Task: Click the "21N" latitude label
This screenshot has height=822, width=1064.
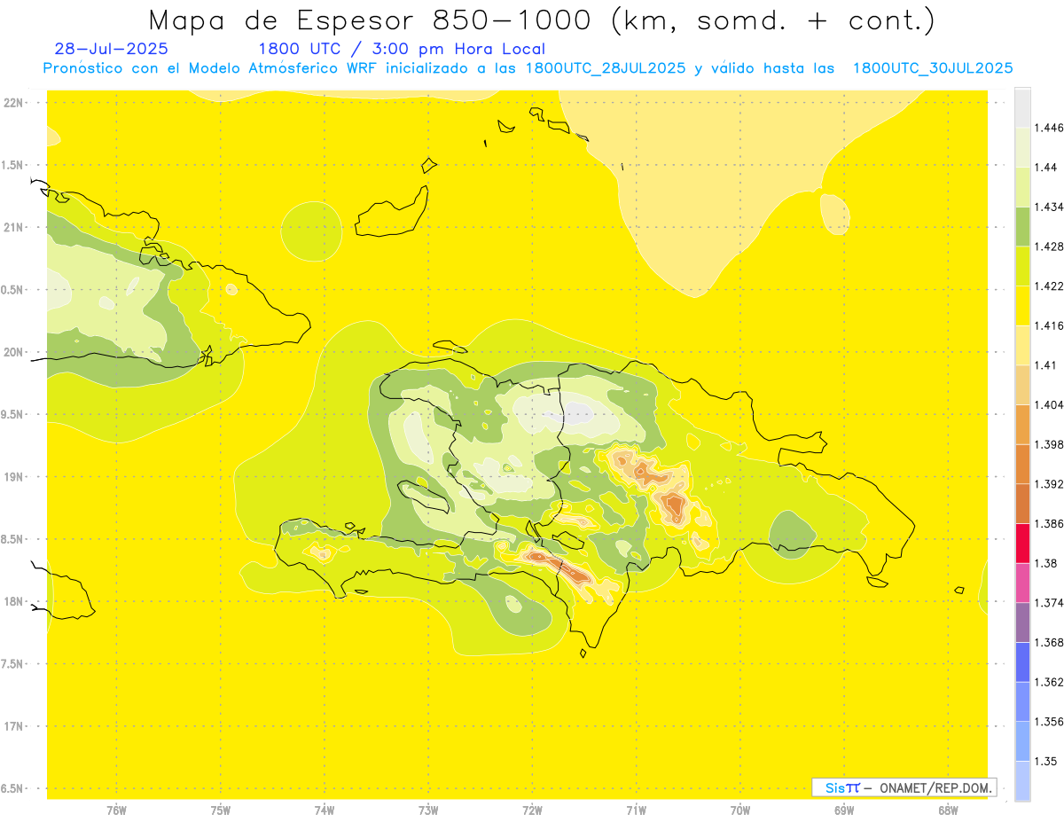Action: click(13, 228)
